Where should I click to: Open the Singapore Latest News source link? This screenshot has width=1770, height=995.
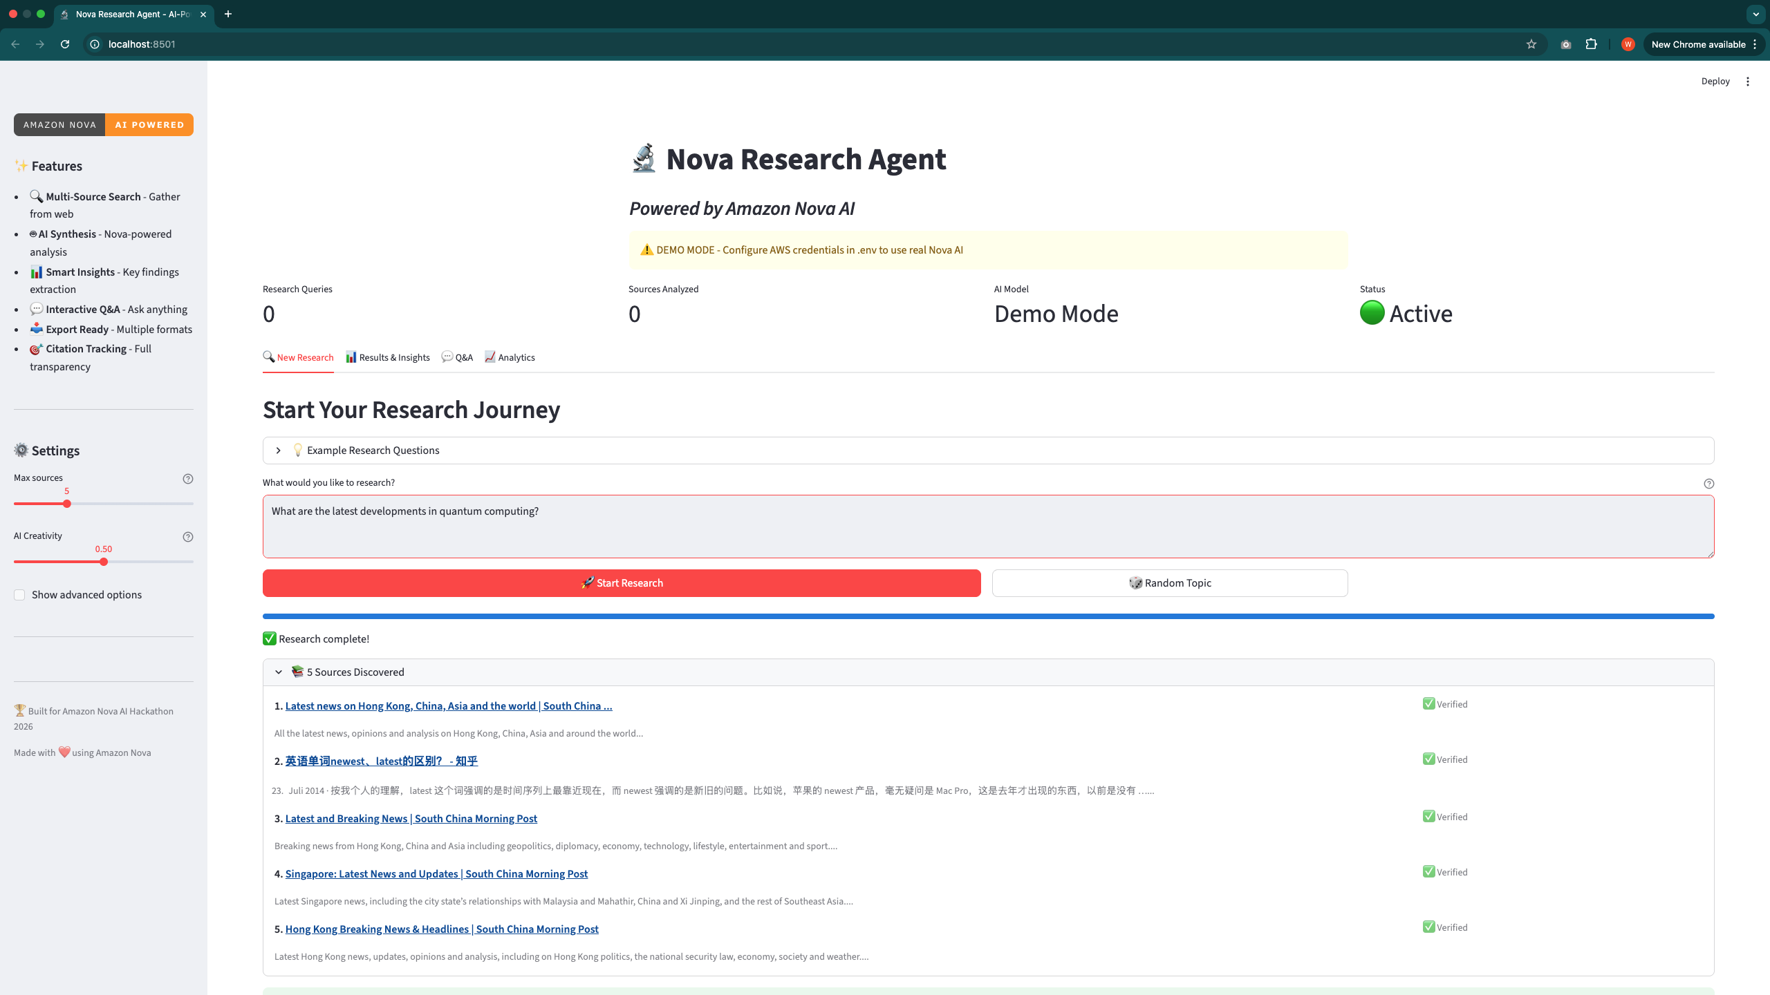pyautogui.click(x=436, y=874)
